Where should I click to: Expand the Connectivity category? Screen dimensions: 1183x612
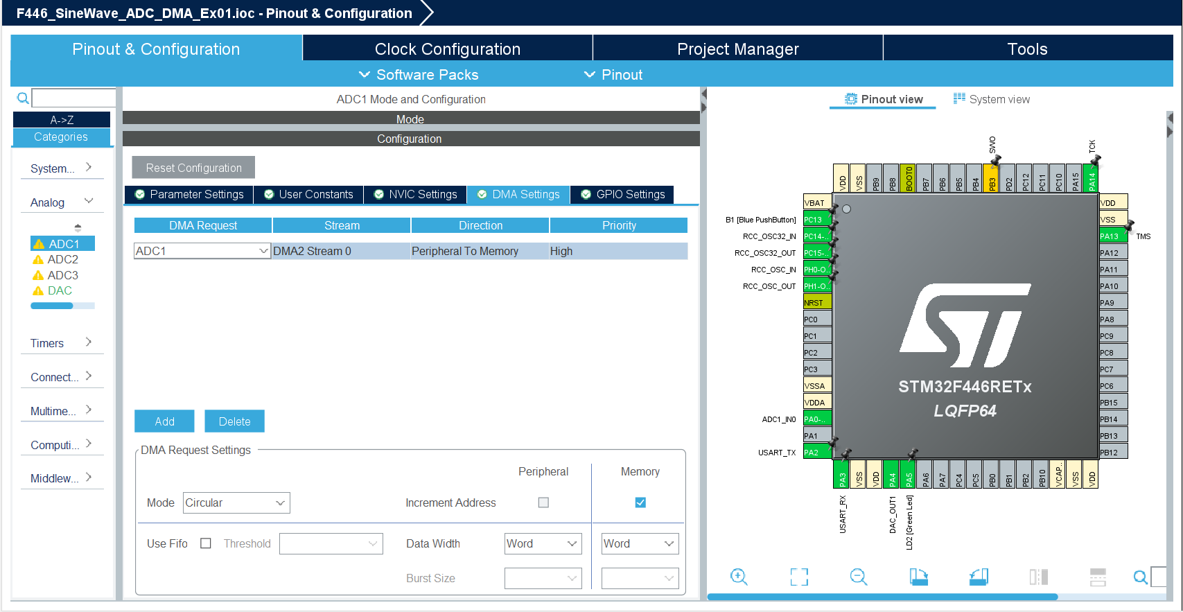(x=62, y=376)
